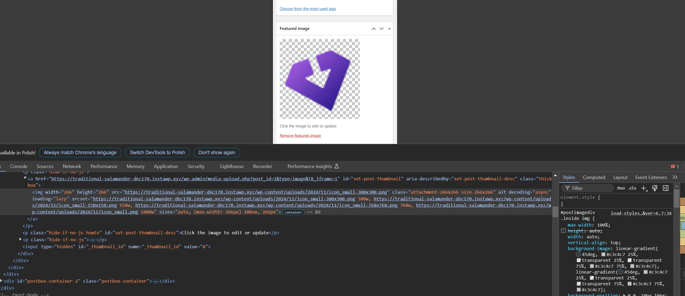Select the "Click the image to edit or update" page text
The image size is (685, 296).
[x=308, y=126]
